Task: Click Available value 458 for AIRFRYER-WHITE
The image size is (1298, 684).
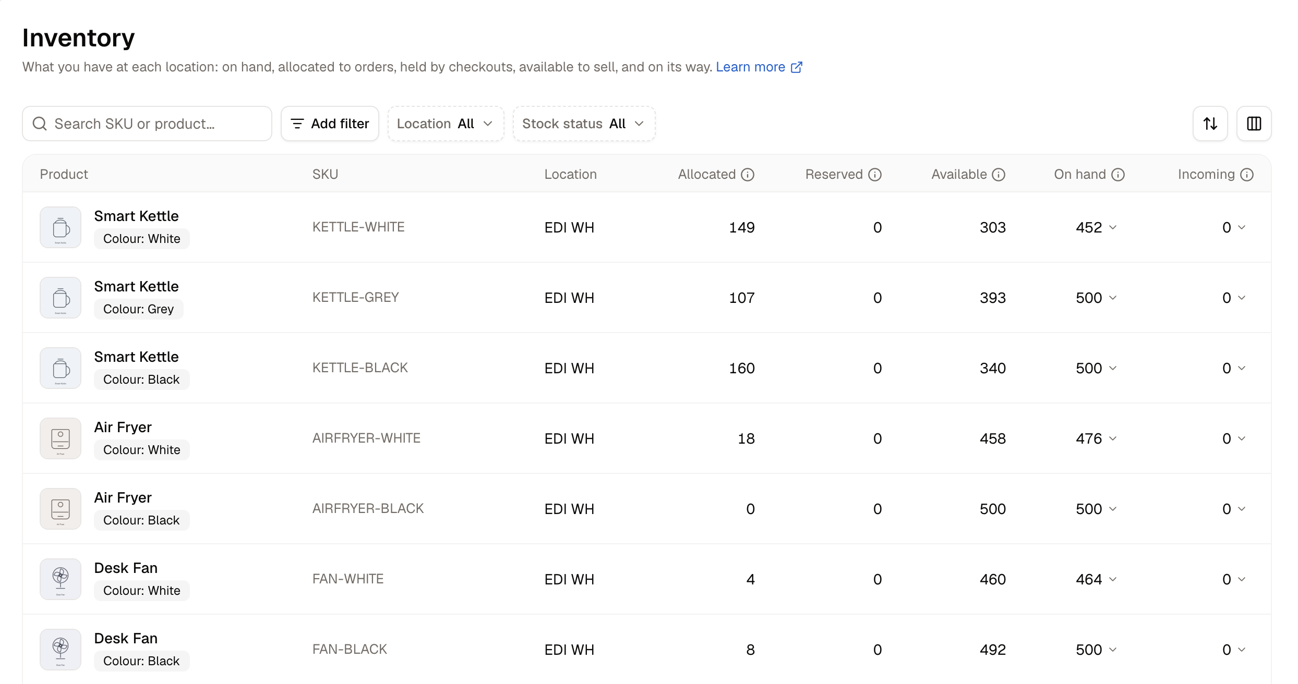Action: [992, 438]
